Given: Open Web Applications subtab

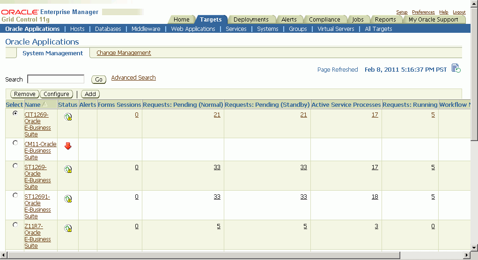Looking at the screenshot, I should click(x=193, y=29).
